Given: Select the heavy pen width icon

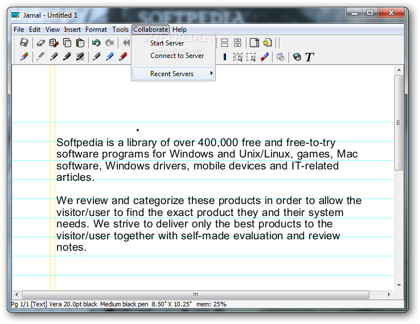Looking at the screenshot, I should pyautogui.click(x=67, y=56).
